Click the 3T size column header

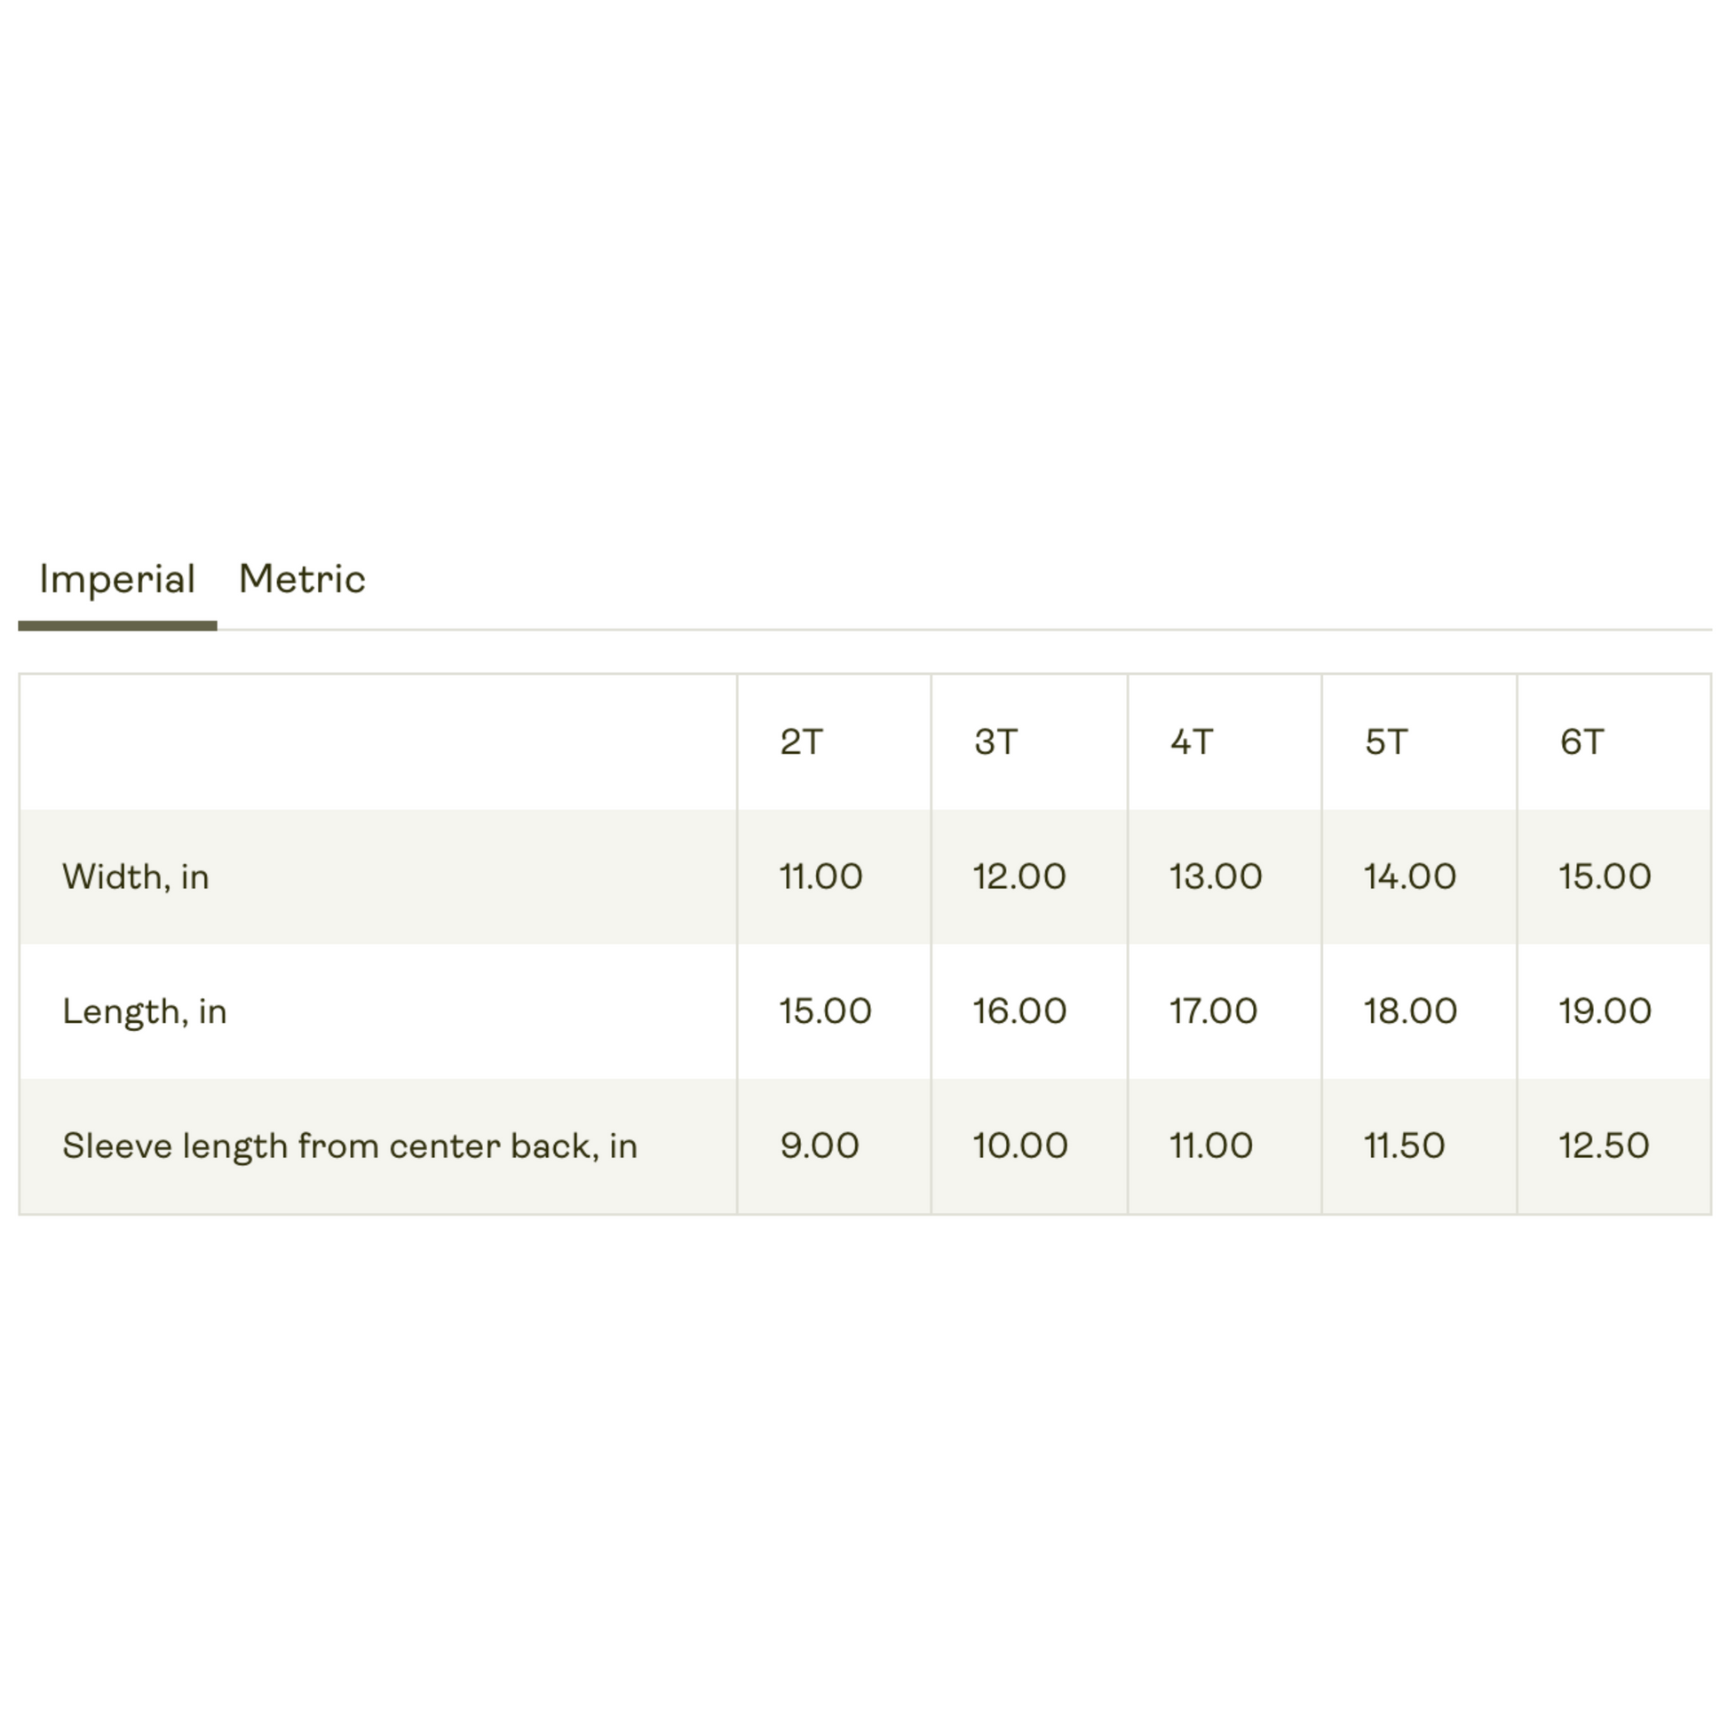coord(995,741)
